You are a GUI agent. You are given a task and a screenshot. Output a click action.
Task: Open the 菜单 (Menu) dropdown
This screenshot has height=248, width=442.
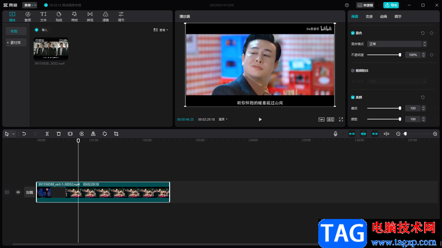(x=30, y=5)
